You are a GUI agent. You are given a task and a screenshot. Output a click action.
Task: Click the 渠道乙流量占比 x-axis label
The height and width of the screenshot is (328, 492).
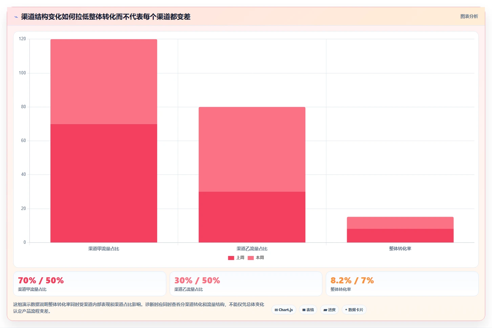pos(252,249)
